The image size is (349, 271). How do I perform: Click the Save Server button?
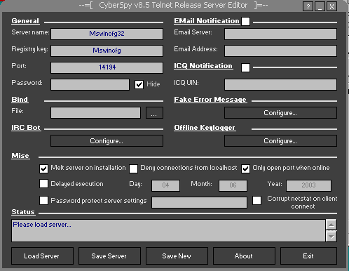click(x=109, y=256)
